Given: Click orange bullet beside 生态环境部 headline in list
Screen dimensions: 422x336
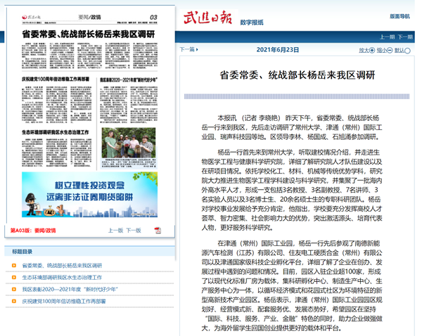Looking at the screenshot, I should [x=15, y=278].
